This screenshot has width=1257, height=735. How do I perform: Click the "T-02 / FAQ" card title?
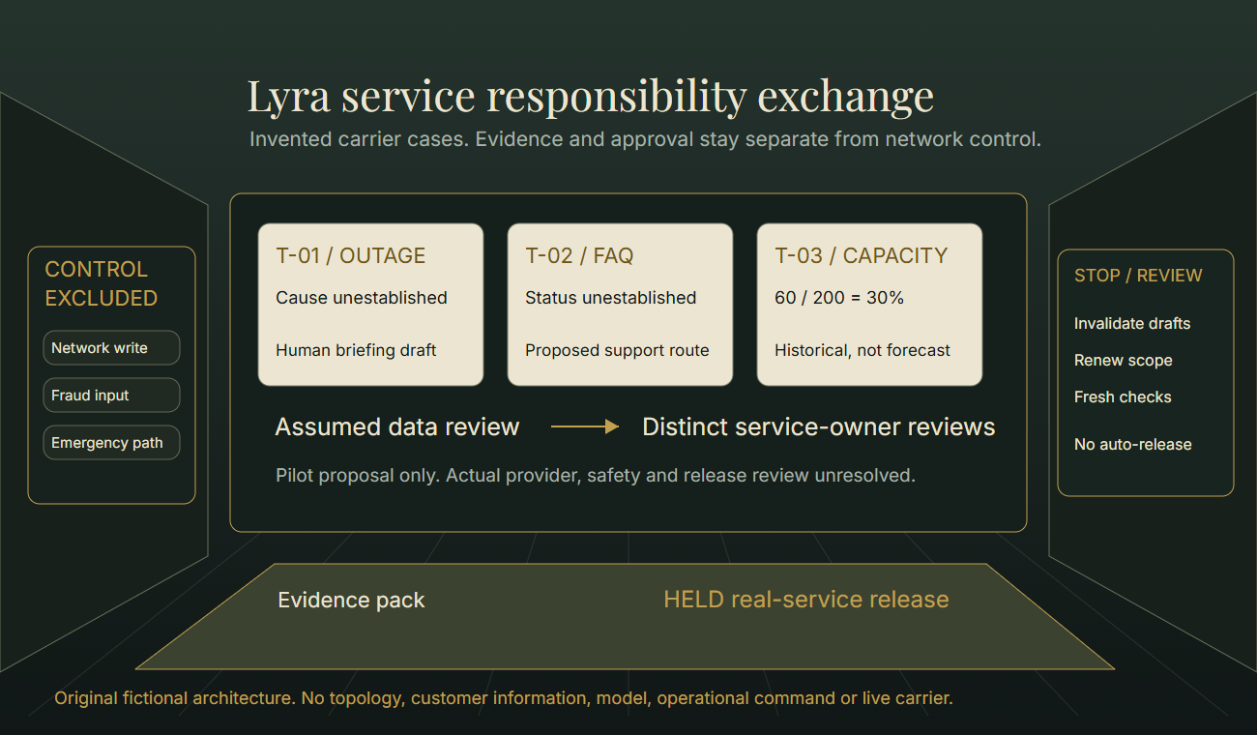[x=579, y=255]
